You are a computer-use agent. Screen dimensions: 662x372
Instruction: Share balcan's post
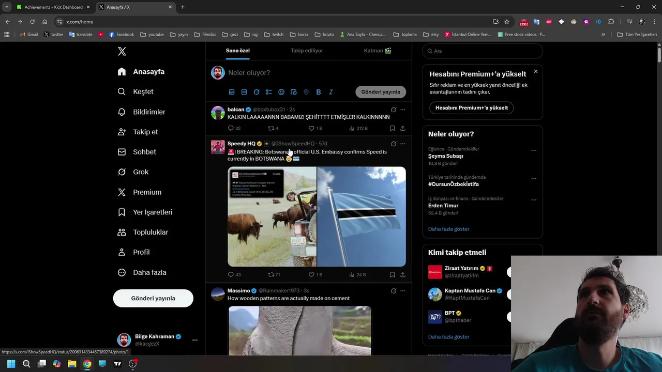[x=403, y=128]
